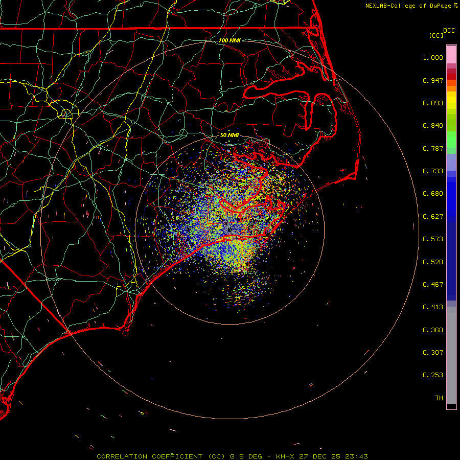The width and height of the screenshot is (460, 460).
Task: Click the 1.000 value on the color scale
Action: (433, 57)
